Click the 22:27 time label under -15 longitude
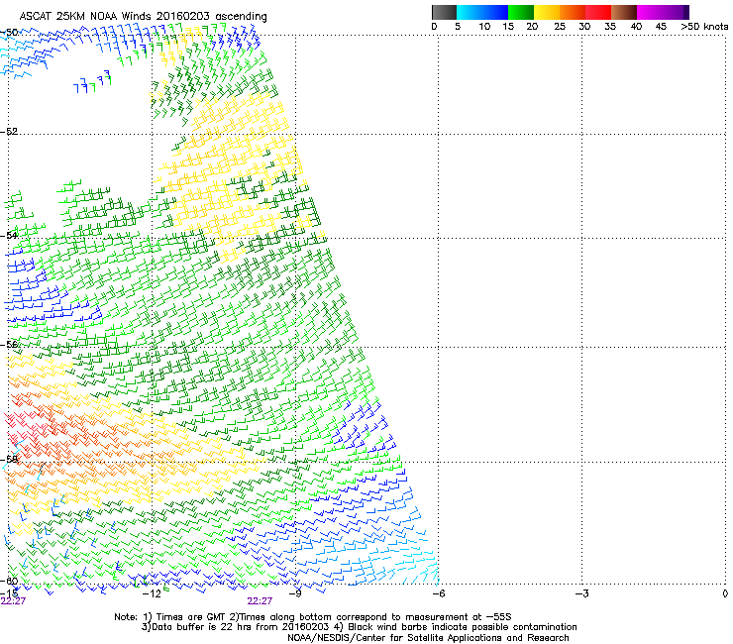 coord(13,601)
